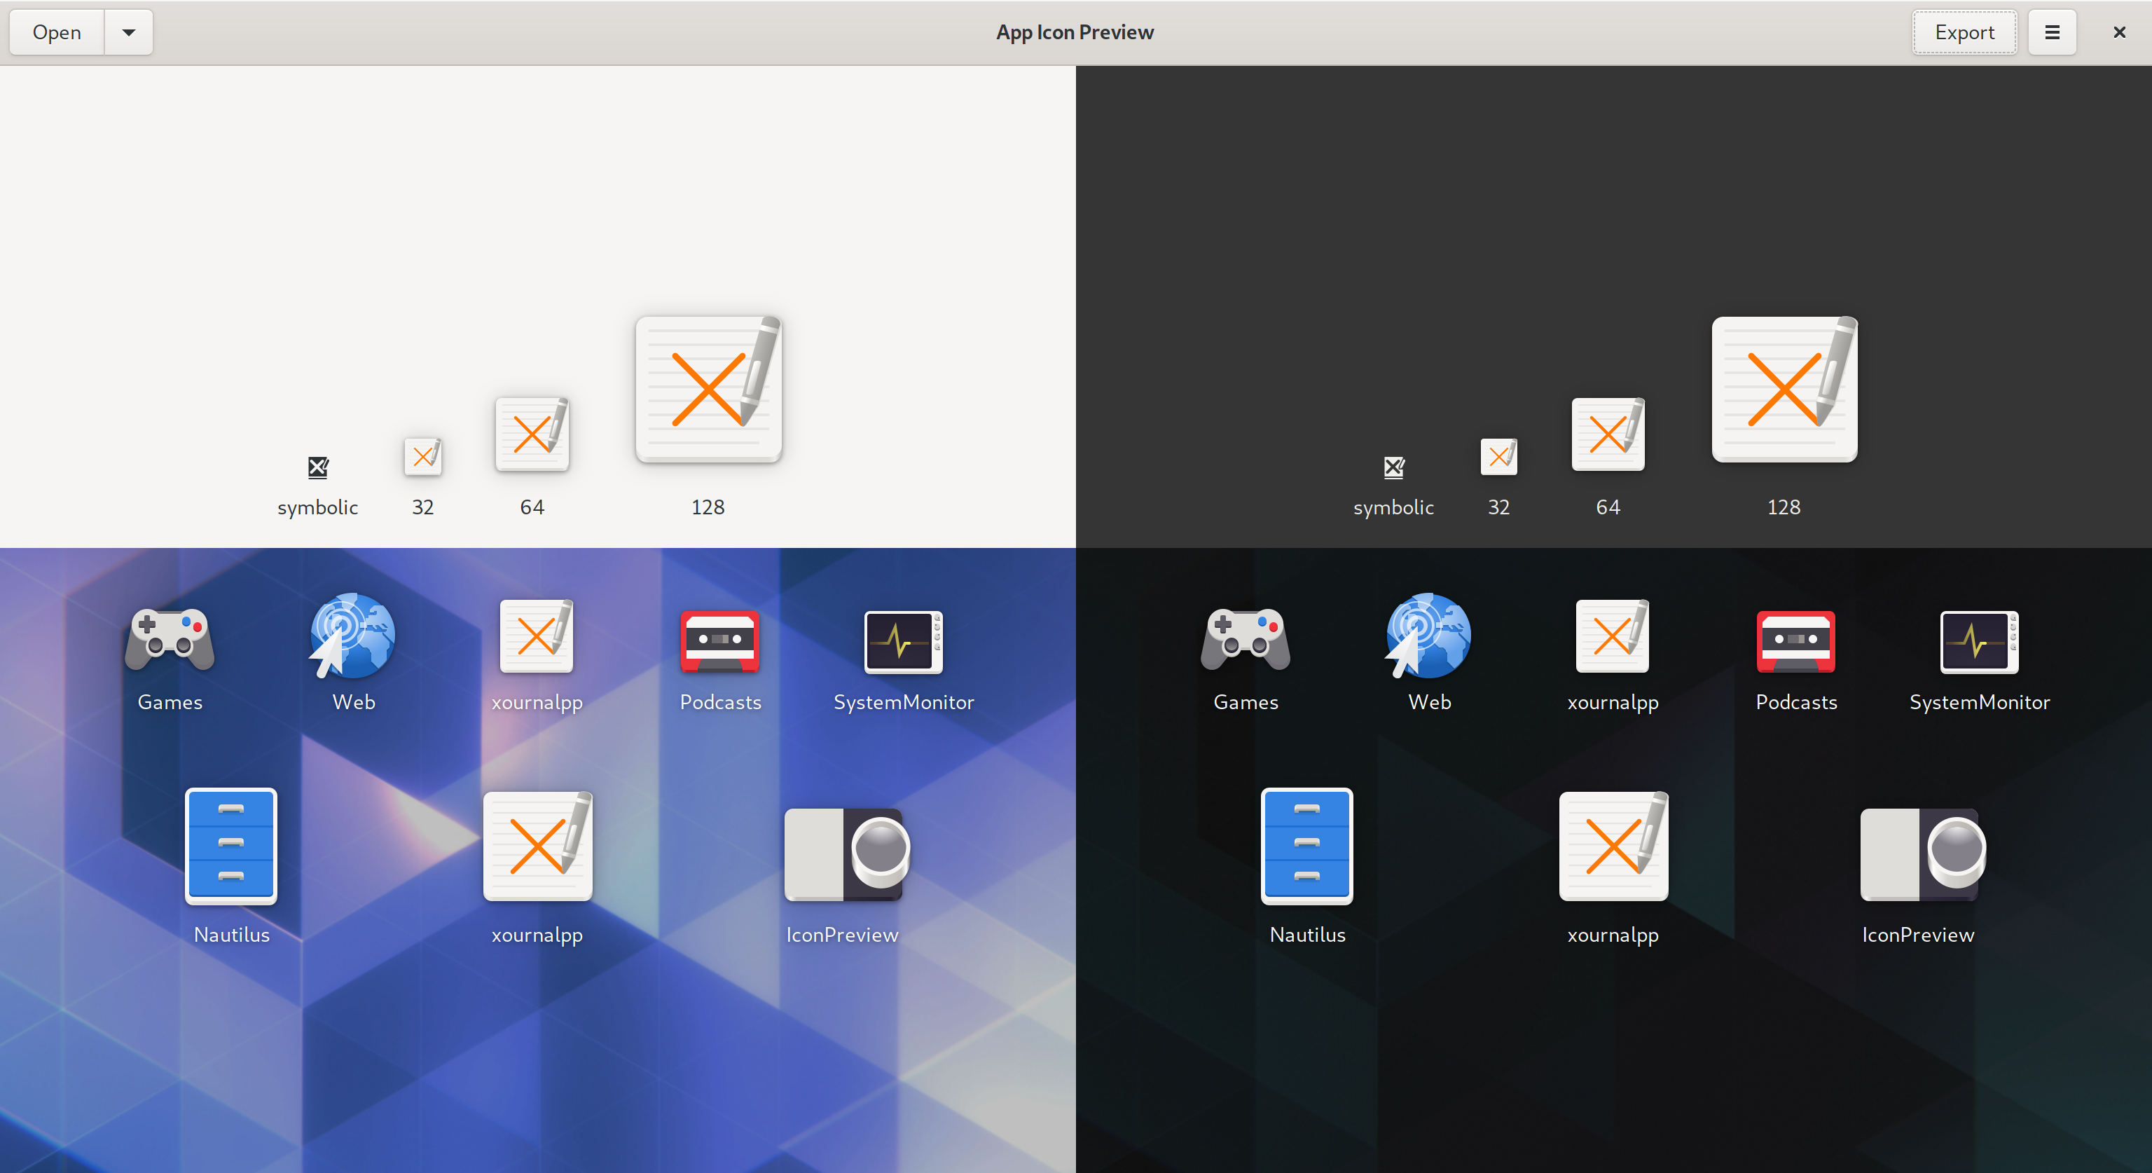The width and height of the screenshot is (2152, 1173).
Task: Click the Open button
Action: (x=57, y=32)
